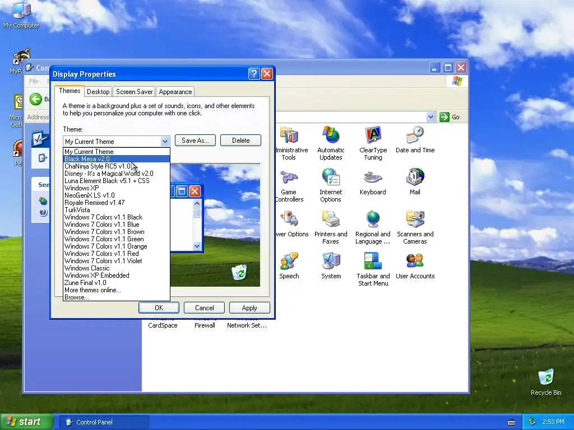
Task: Open the File menu in Control Panel
Action: coord(34,81)
